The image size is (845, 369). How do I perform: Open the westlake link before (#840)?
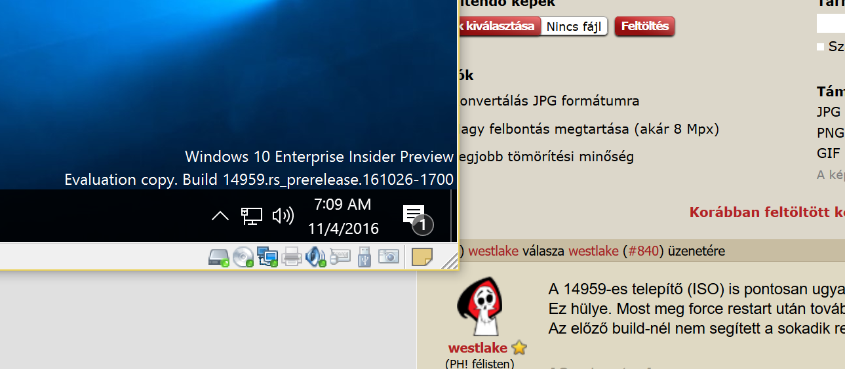tap(593, 251)
